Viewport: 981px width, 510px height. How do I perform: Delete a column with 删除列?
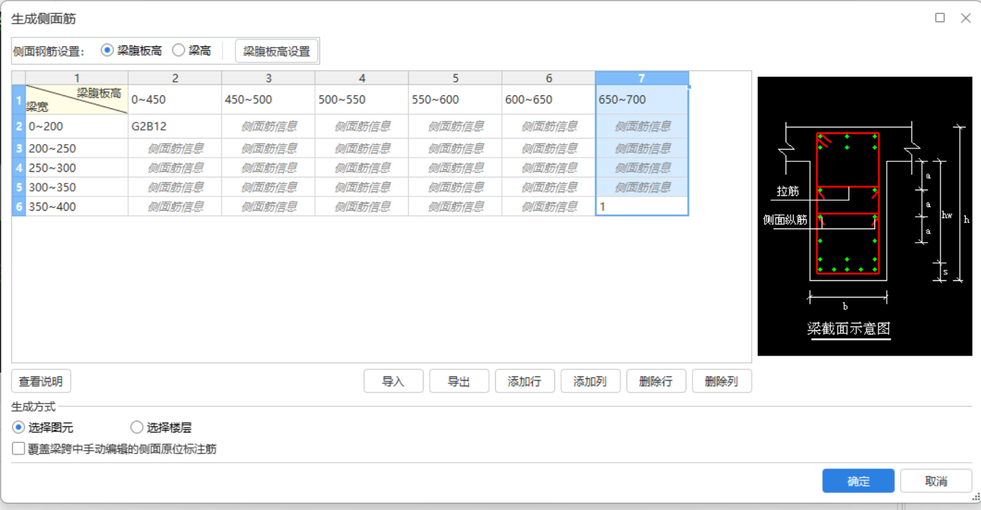click(x=721, y=381)
